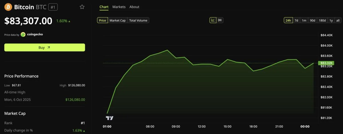Click the $83,307.00 current price
The image size is (343, 134).
point(28,21)
